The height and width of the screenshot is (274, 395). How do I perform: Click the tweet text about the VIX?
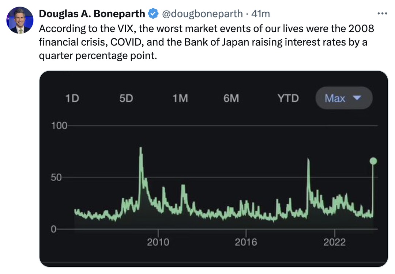pos(206,42)
